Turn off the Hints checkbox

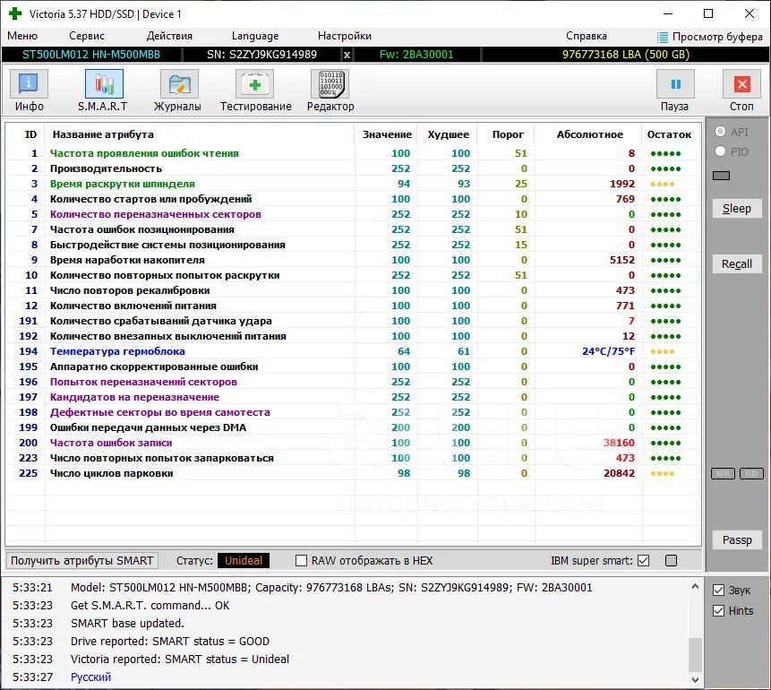tap(718, 611)
